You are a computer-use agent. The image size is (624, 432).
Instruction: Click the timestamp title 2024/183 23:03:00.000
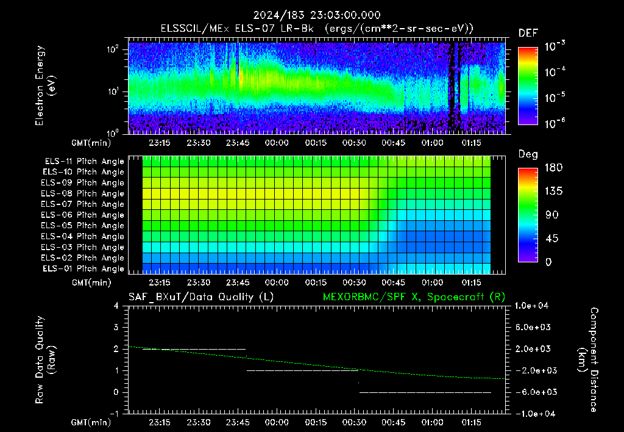click(317, 15)
